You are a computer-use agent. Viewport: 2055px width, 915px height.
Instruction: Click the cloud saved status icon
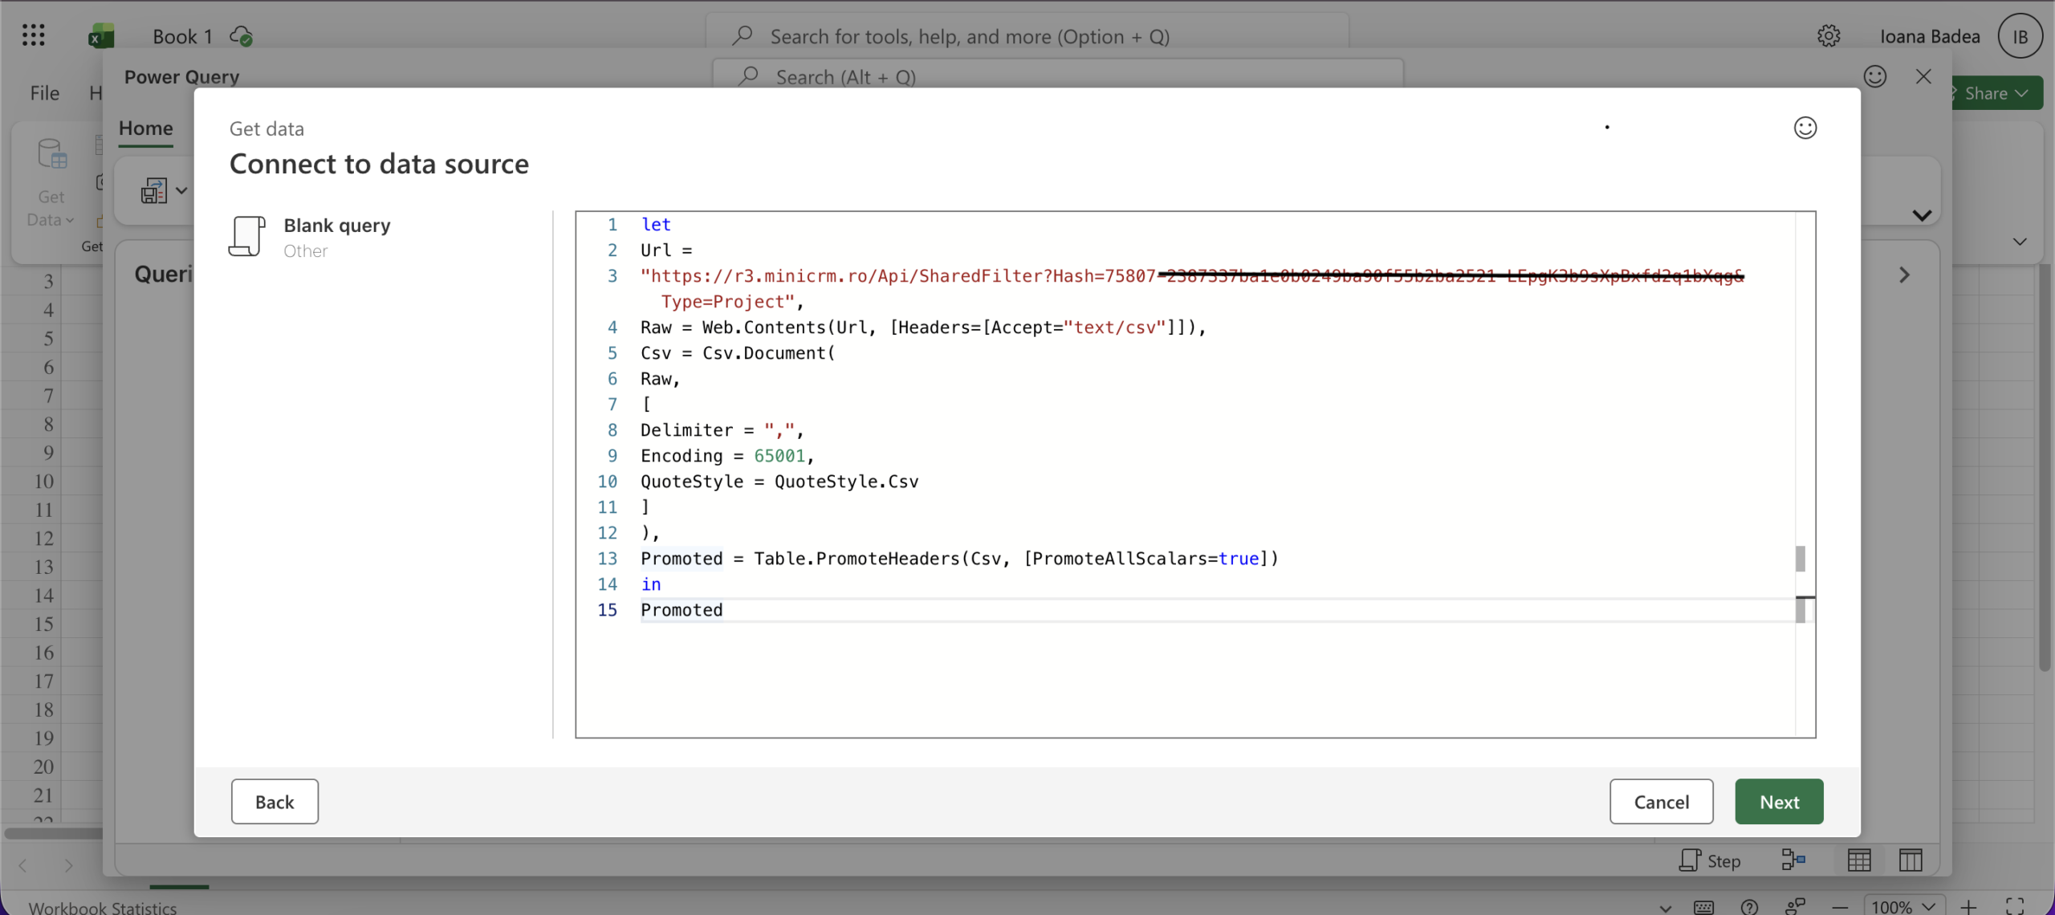pos(241,36)
